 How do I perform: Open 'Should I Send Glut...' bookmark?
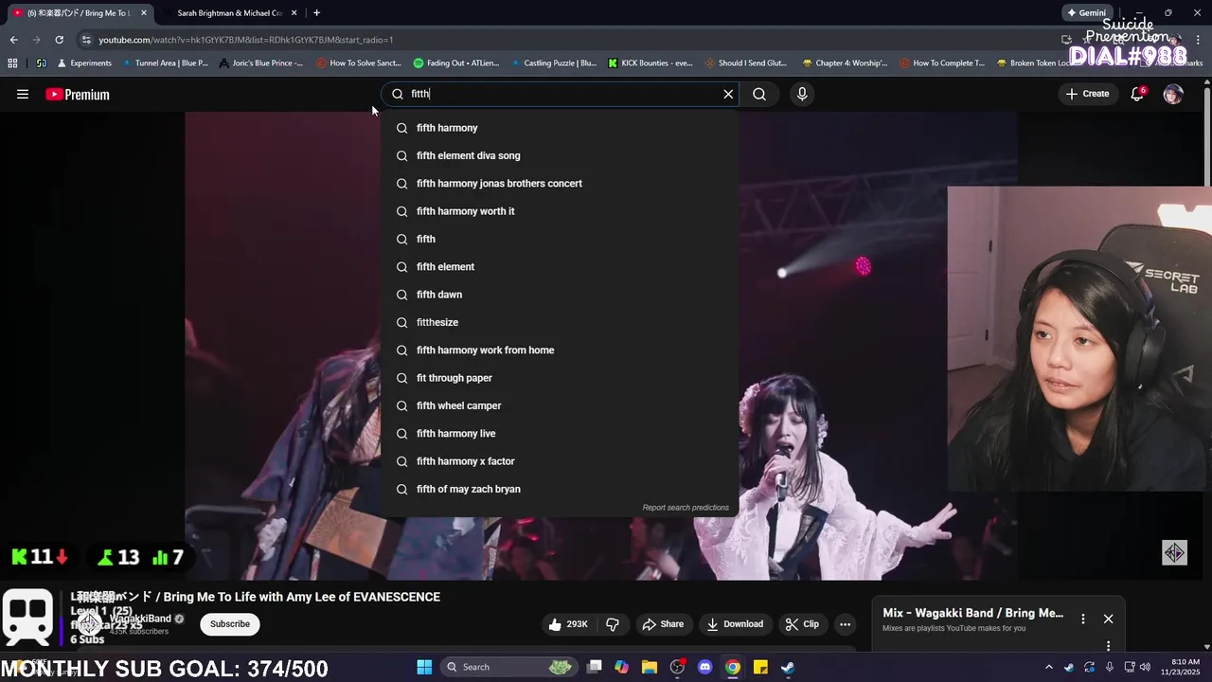point(746,63)
